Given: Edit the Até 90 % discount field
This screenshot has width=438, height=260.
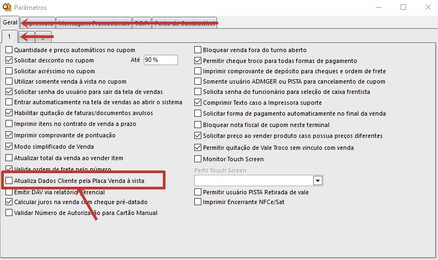Looking at the screenshot, I should 161,60.
